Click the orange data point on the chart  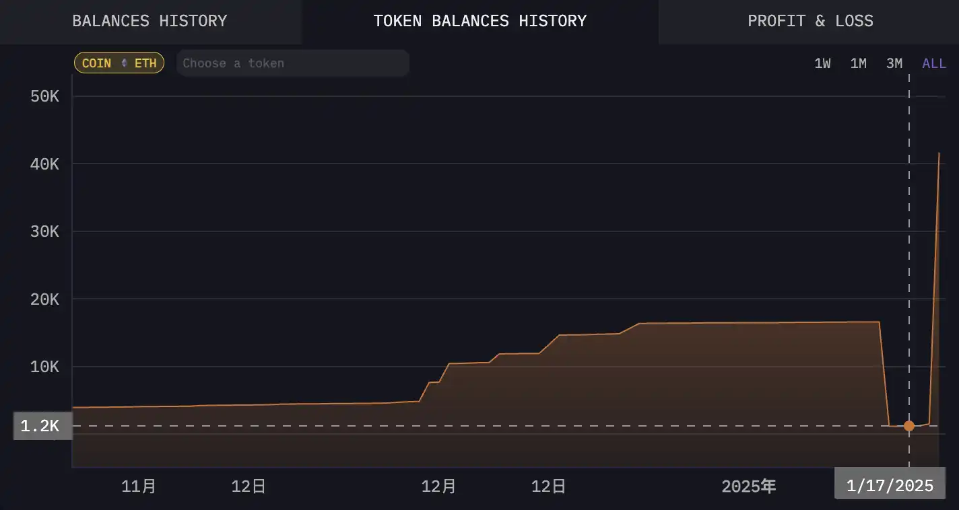909,426
